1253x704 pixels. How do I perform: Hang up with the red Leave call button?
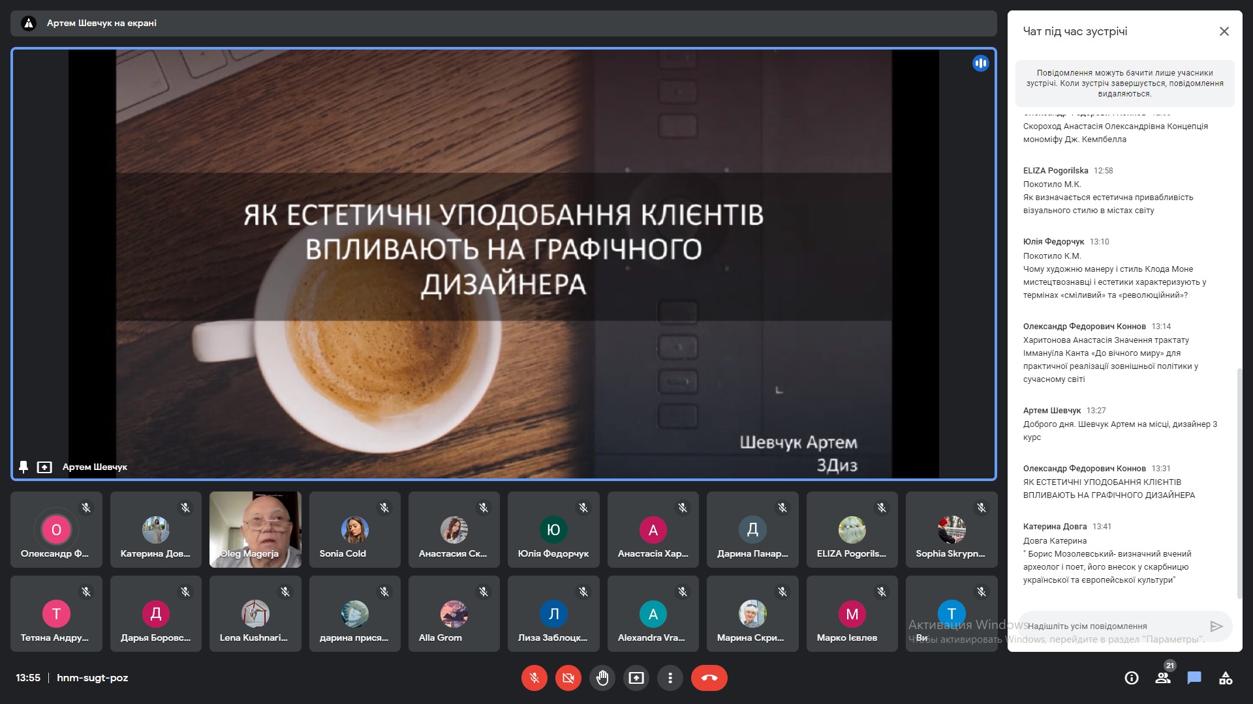[x=709, y=678]
